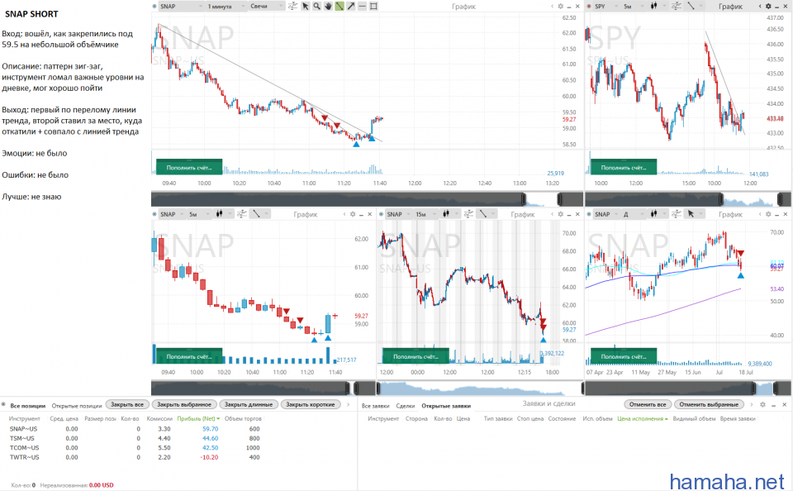Viewport: 793px width, 491px height.
Task: Open settings gear of SNAP 5m chart
Action: tap(353, 214)
